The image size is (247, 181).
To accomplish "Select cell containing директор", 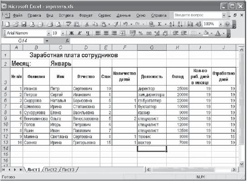I will tap(152, 89).
